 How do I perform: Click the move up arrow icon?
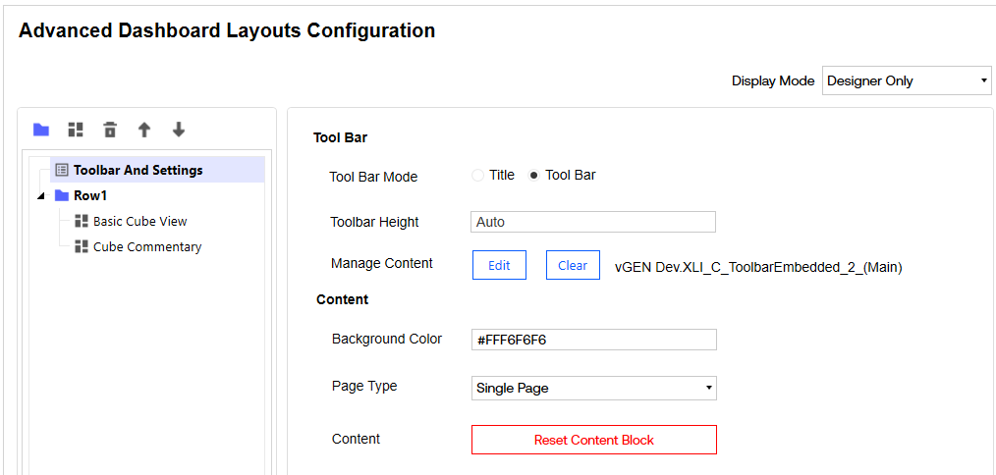pyautogui.click(x=144, y=130)
